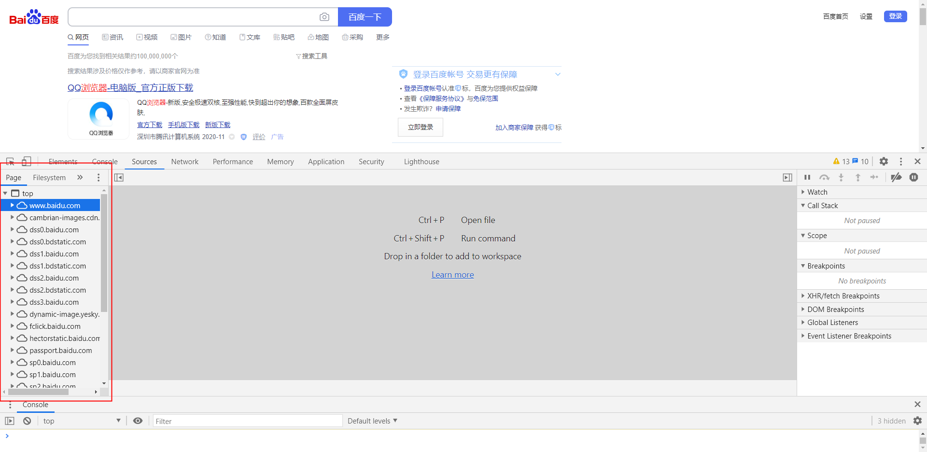Switch to the Security tab
Viewport: 927px width, 452px height.
point(371,162)
